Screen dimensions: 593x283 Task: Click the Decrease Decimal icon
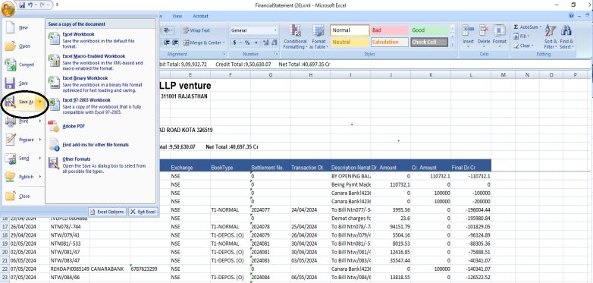(x=274, y=42)
